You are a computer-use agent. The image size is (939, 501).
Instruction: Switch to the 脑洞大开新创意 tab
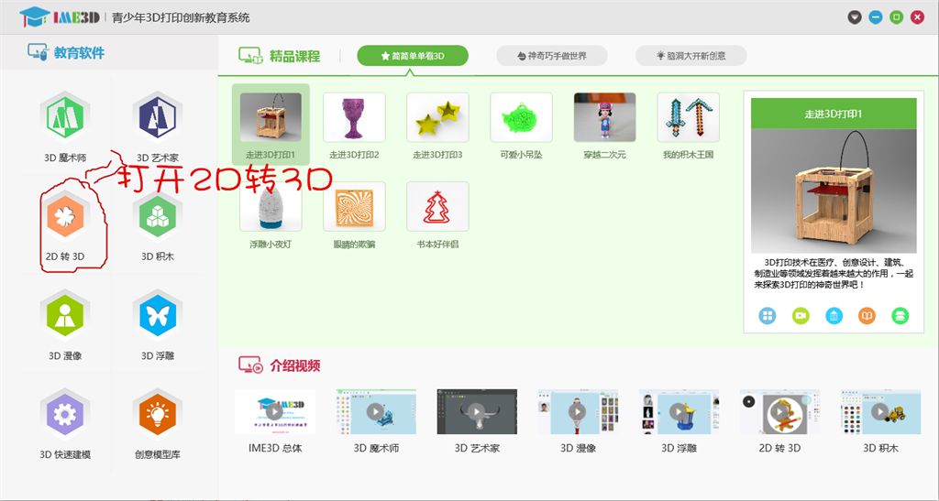click(690, 56)
